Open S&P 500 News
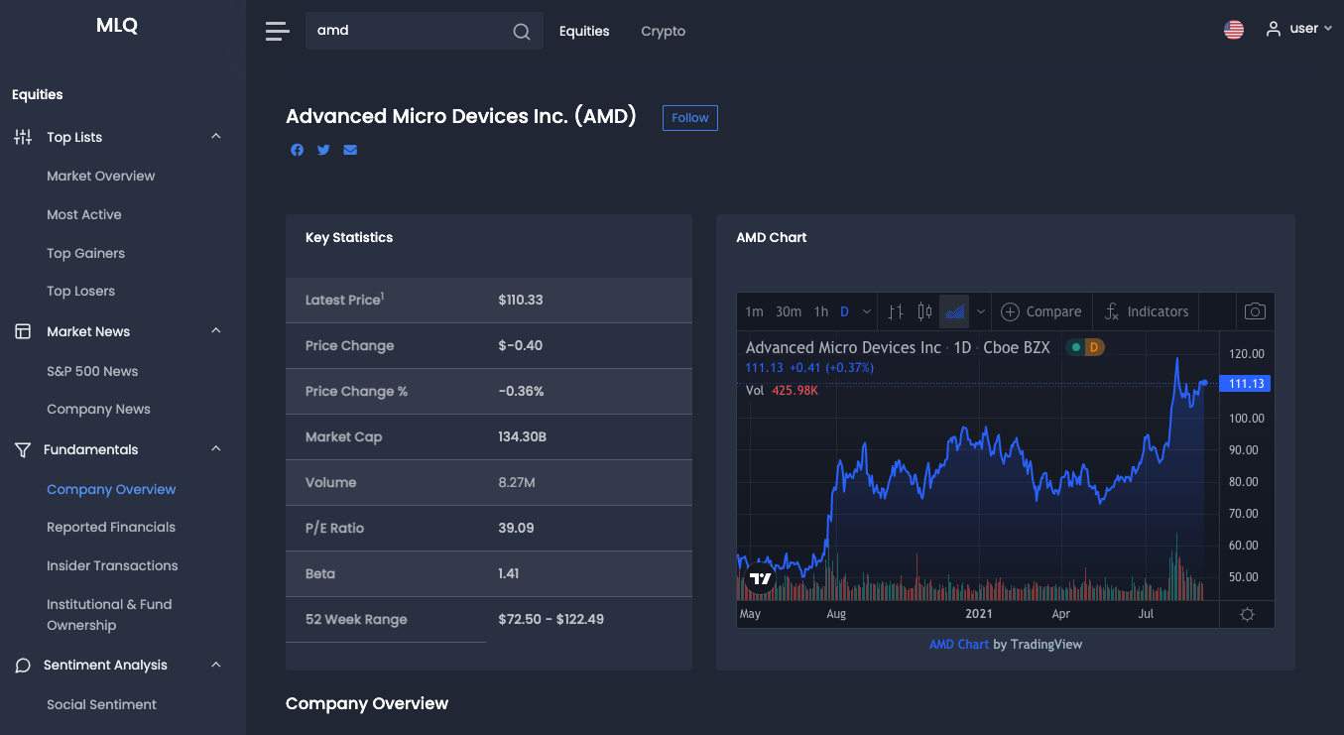The width and height of the screenshot is (1344, 735). point(92,371)
